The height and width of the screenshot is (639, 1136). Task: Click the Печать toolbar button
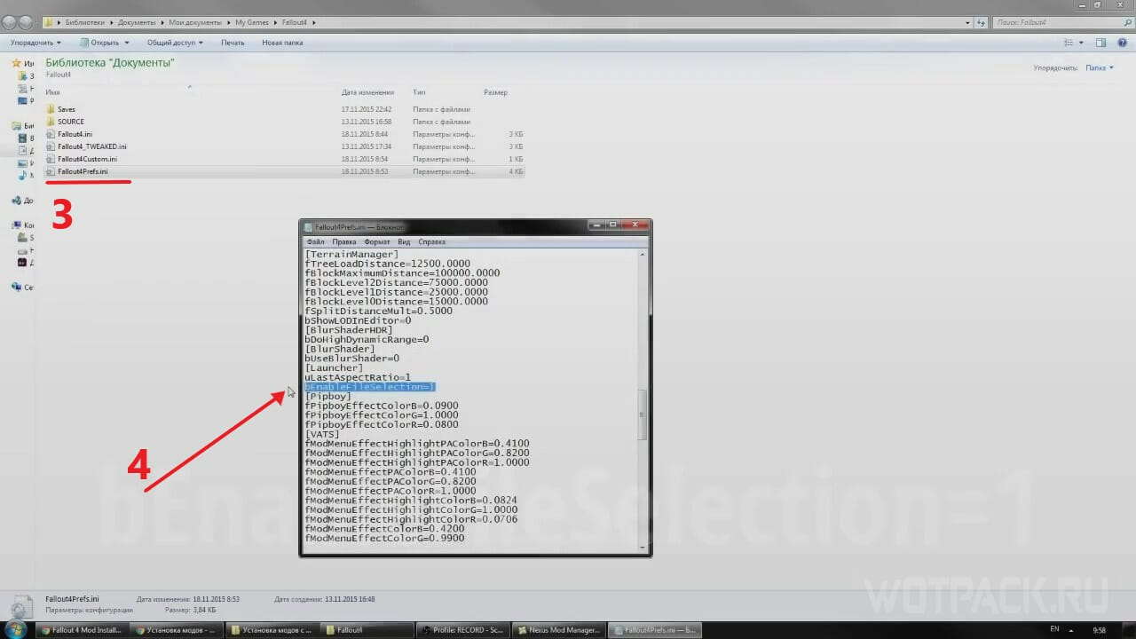(233, 43)
